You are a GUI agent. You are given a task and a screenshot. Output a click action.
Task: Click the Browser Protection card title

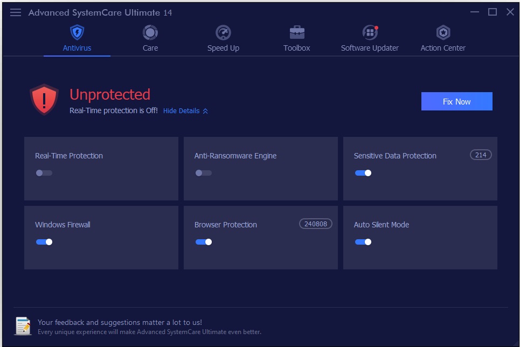225,225
